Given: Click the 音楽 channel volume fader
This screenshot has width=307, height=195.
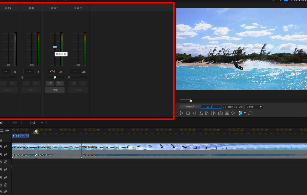Looking at the screenshot, I should point(32,65).
